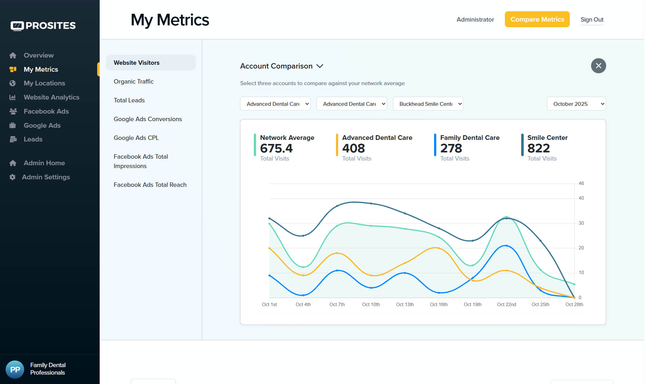Close the Account Comparison panel
645x384 pixels.
598,66
